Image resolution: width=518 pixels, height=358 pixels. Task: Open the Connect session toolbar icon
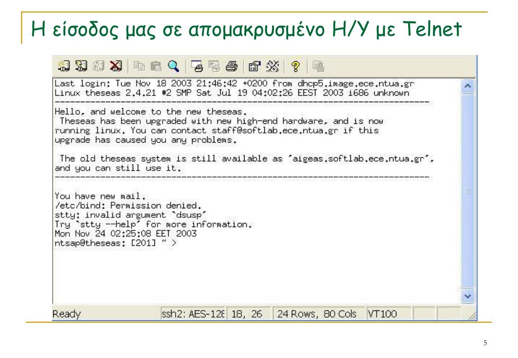coord(64,66)
